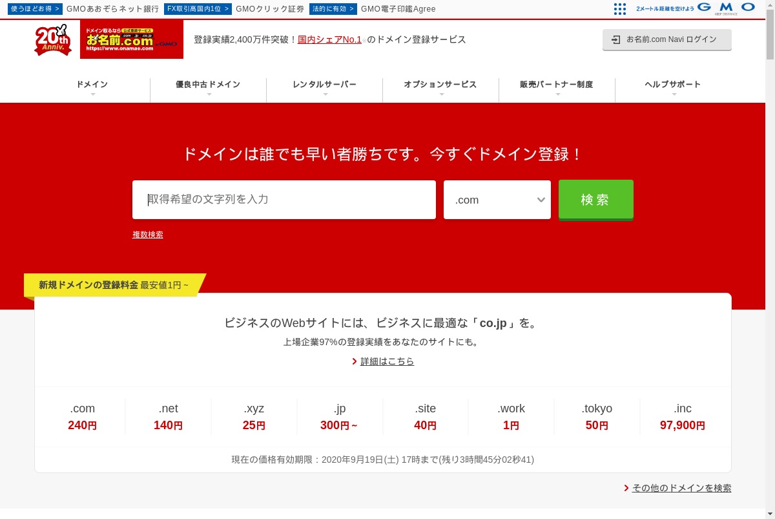Click the login arrow icon in Navi button
The height and width of the screenshot is (519, 775).
[x=615, y=39]
